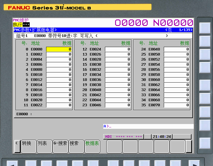This screenshot has width=213, height=166.
Task: Click the 组号1 group header text
Action: click(x=22, y=36)
